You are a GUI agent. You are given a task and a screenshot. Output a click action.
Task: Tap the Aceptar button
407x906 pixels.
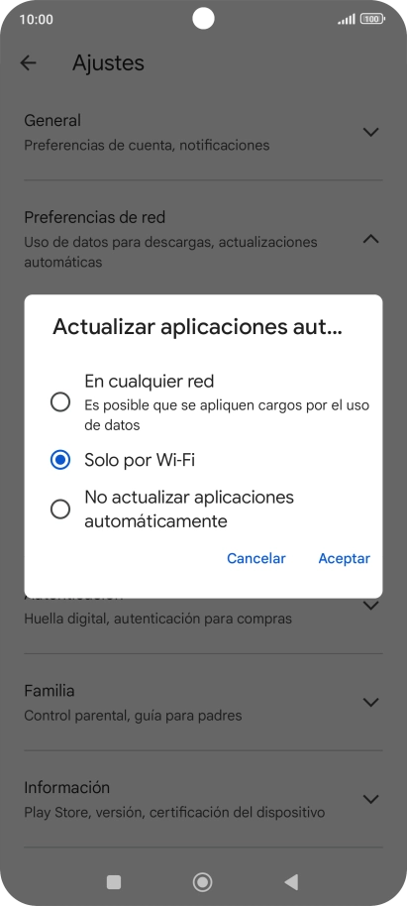[344, 558]
